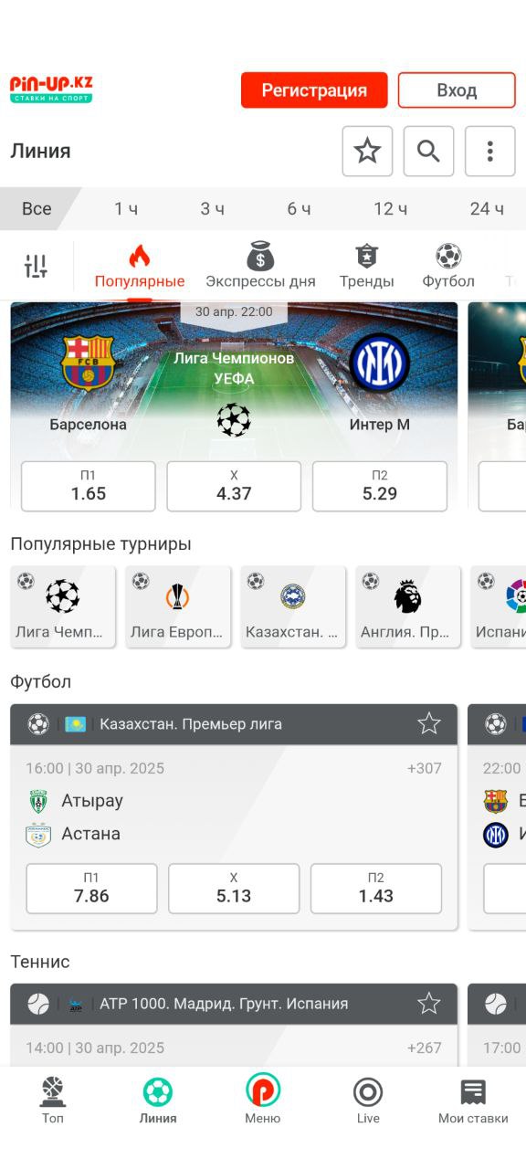Image resolution: width=526 pixels, height=1169 pixels.
Task: Open the Футбол category icon
Action: (448, 257)
